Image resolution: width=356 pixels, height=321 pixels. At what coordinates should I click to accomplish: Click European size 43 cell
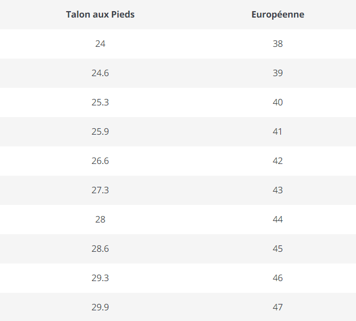click(x=278, y=190)
